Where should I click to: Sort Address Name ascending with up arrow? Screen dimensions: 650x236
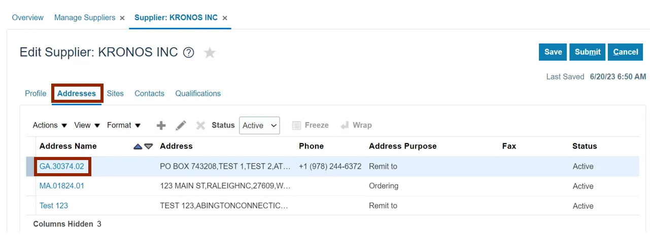pos(138,146)
